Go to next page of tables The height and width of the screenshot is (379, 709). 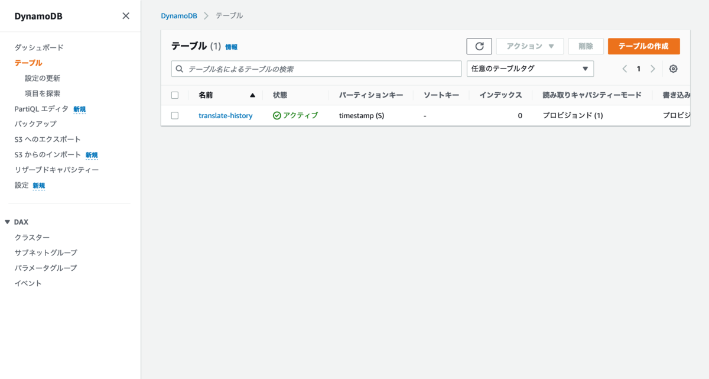coord(653,69)
